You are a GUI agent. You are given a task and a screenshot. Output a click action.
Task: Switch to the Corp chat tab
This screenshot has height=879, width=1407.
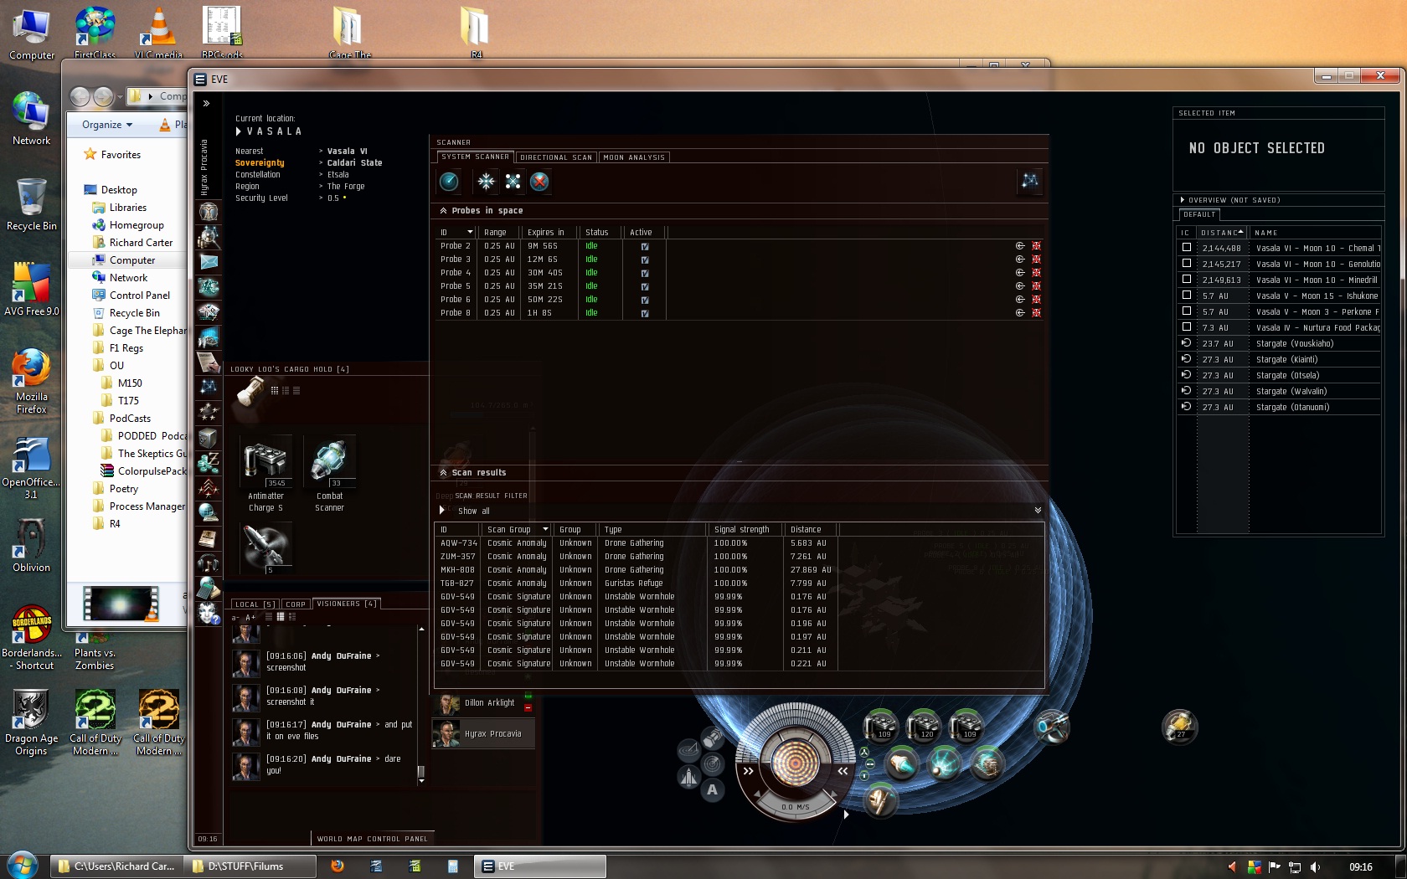tap(296, 604)
